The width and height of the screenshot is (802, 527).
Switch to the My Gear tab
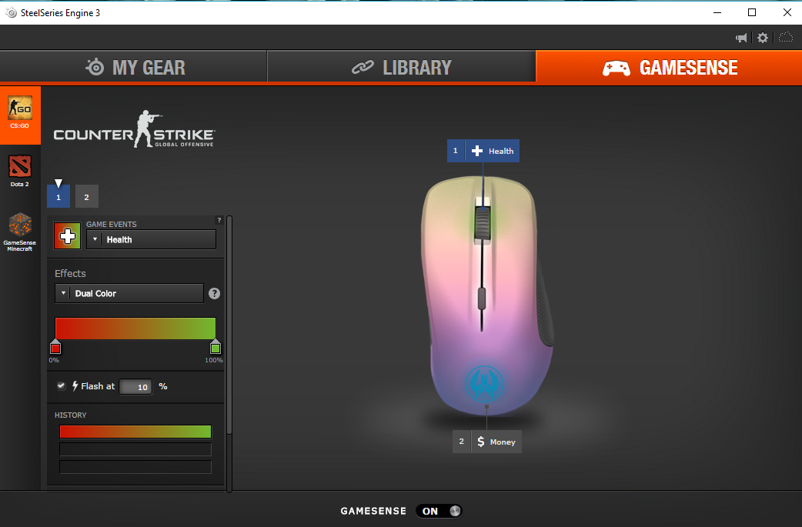(134, 68)
